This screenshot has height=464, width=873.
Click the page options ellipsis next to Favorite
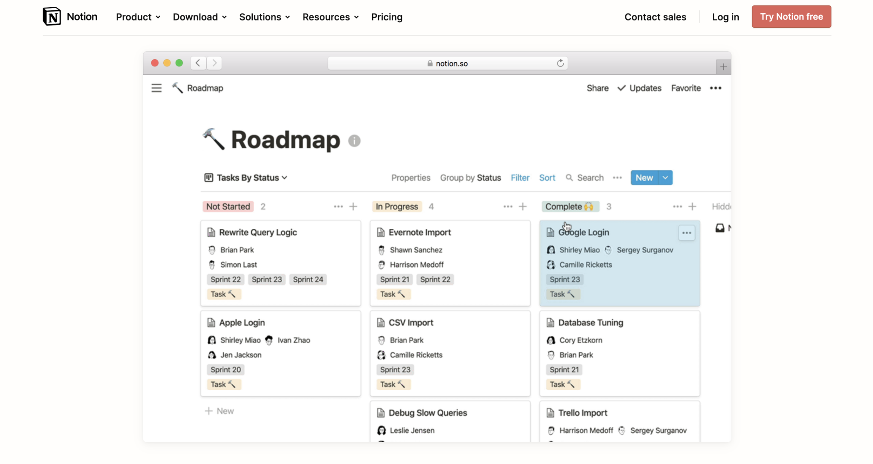tap(716, 88)
